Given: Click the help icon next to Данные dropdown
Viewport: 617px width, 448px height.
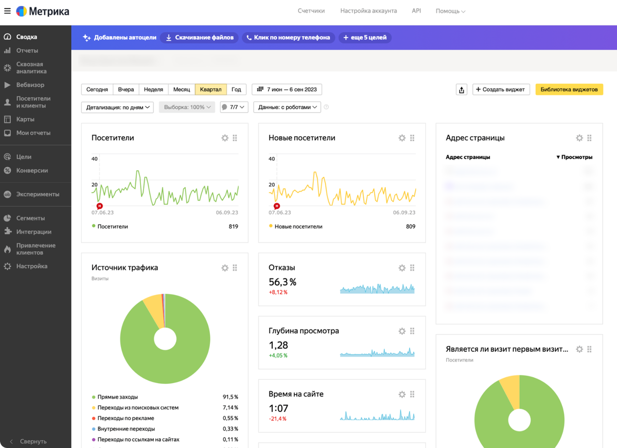Looking at the screenshot, I should tap(326, 107).
